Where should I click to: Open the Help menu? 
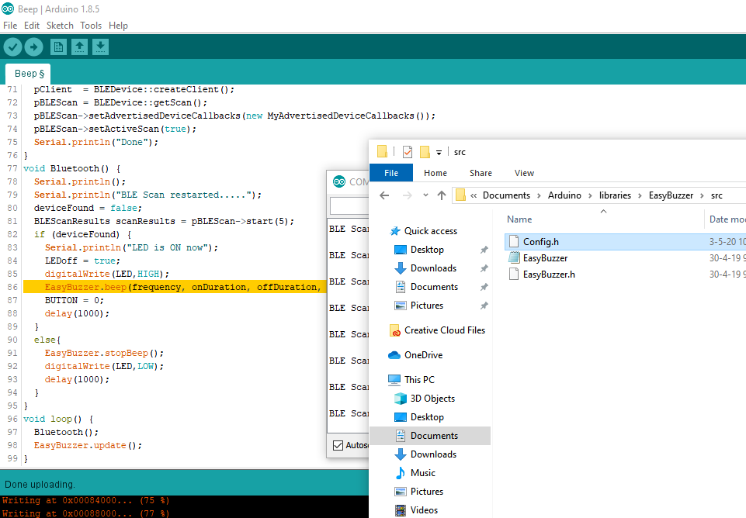coord(119,26)
